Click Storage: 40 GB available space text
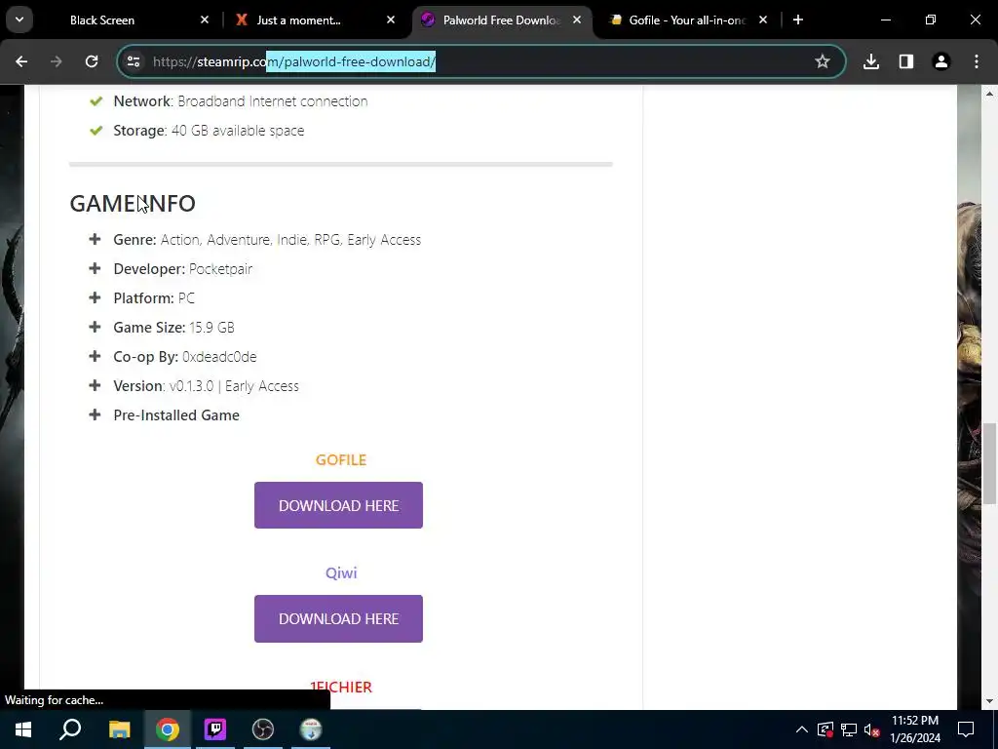998x749 pixels. click(209, 131)
